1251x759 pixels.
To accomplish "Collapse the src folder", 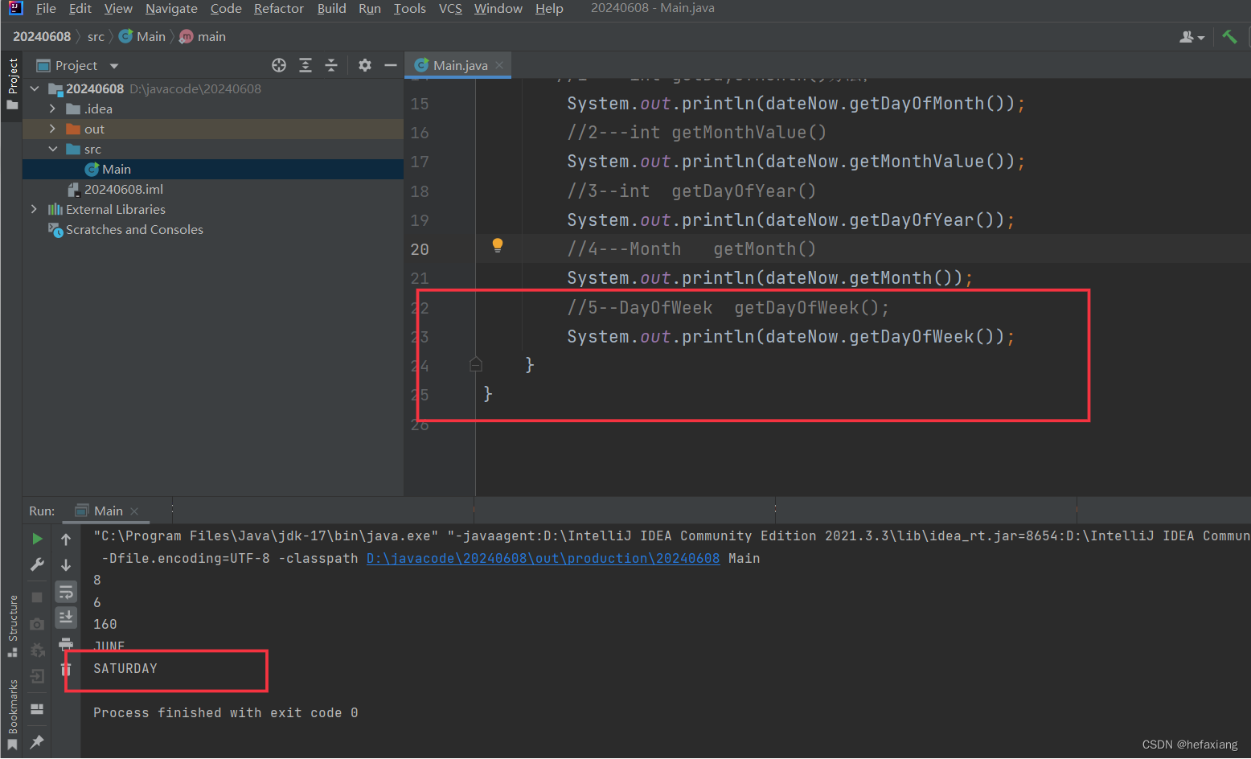I will click(52, 149).
